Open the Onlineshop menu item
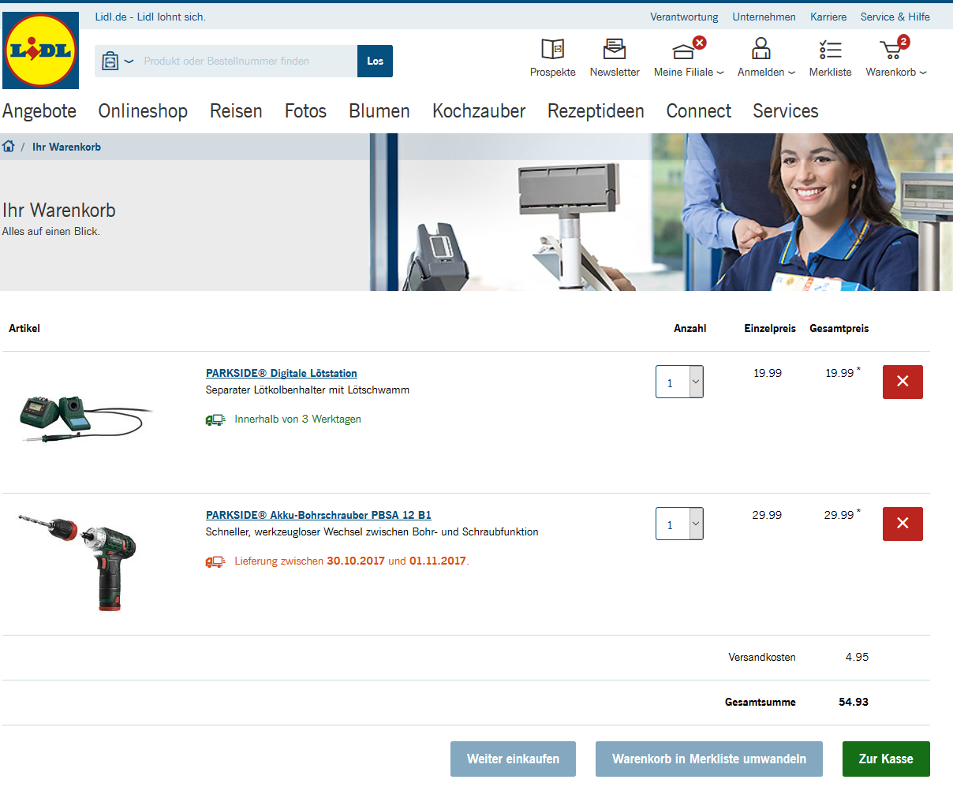The image size is (953, 798). click(x=143, y=111)
